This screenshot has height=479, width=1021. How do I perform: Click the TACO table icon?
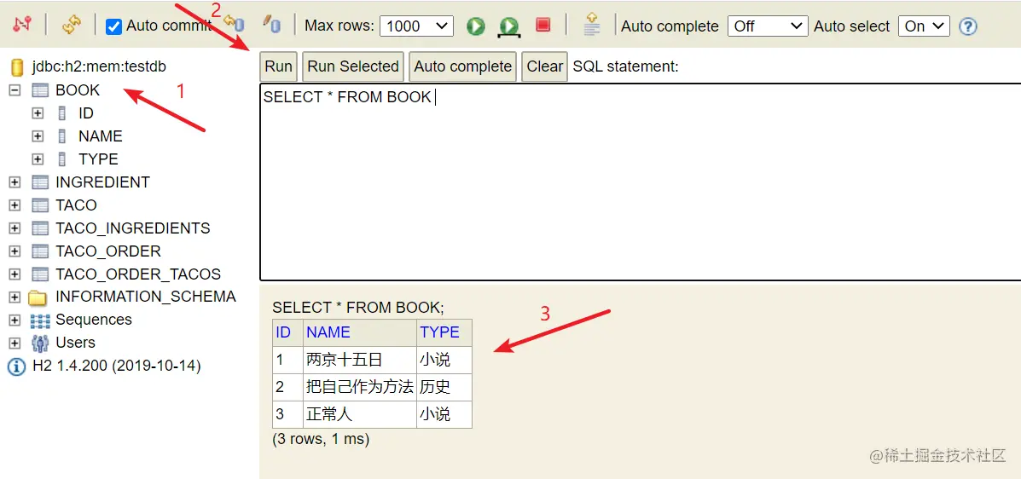tap(40, 205)
